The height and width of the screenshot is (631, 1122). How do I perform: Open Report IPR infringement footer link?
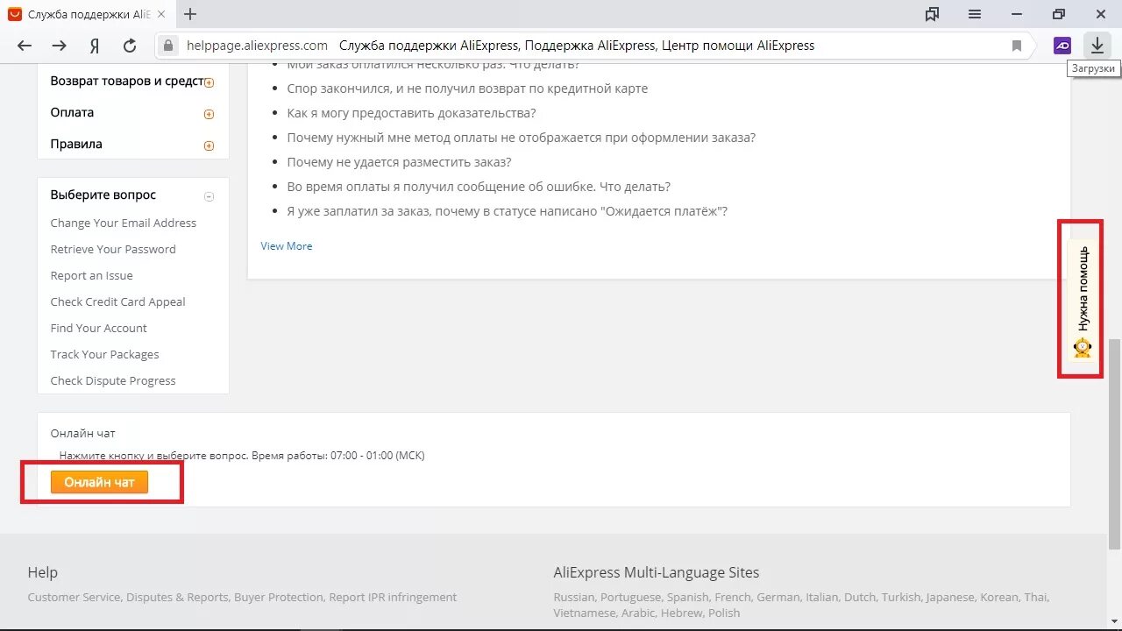point(393,597)
